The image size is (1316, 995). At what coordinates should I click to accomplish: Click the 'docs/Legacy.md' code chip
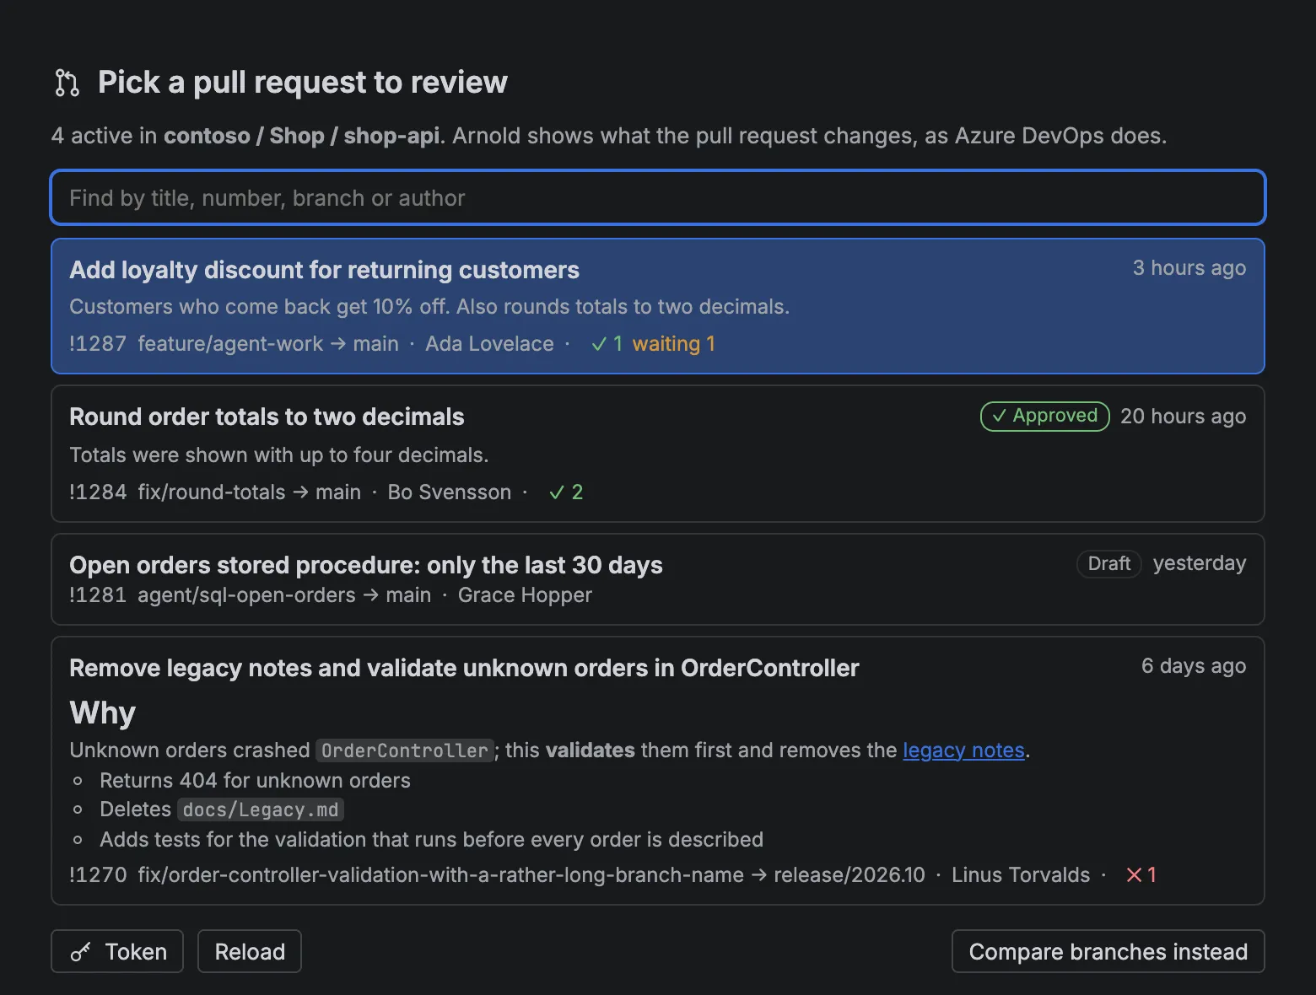261,809
